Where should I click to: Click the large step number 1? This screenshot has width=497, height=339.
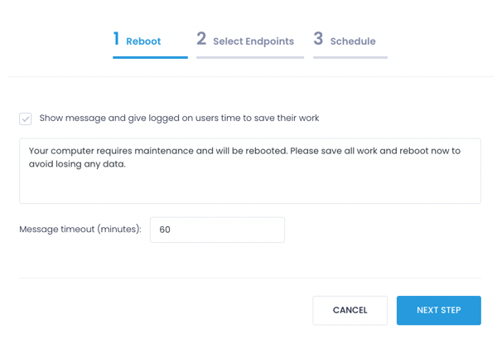click(x=116, y=39)
